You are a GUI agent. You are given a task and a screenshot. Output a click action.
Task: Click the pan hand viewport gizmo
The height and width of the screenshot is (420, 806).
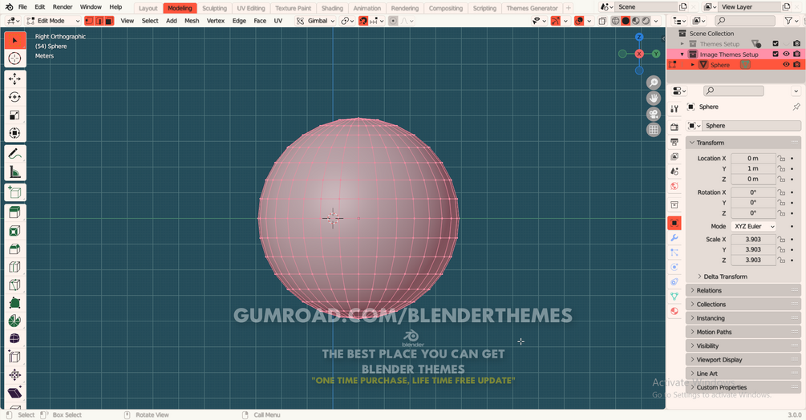(654, 98)
